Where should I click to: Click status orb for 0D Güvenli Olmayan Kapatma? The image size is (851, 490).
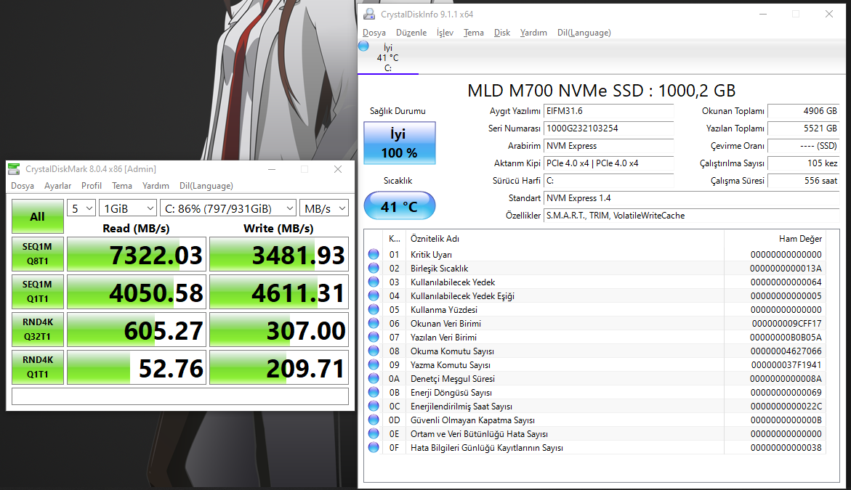[374, 420]
